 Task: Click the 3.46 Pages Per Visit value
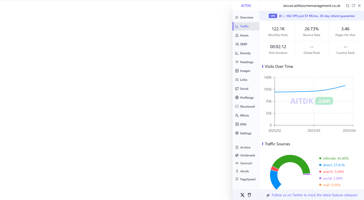345,29
